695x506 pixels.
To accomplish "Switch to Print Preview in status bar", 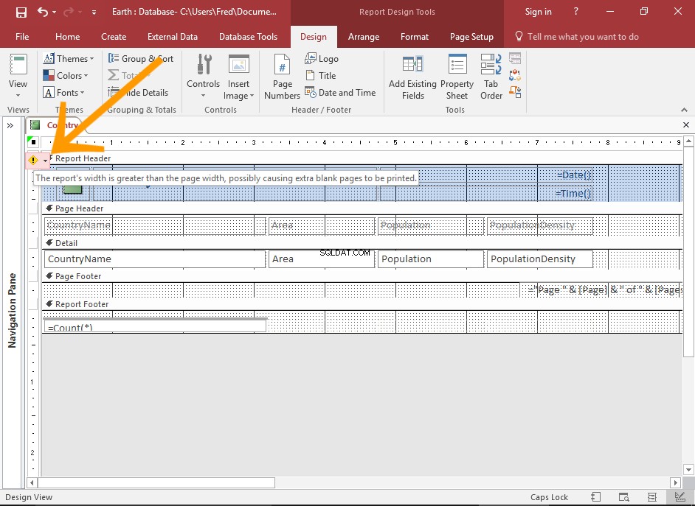I will coord(623,497).
